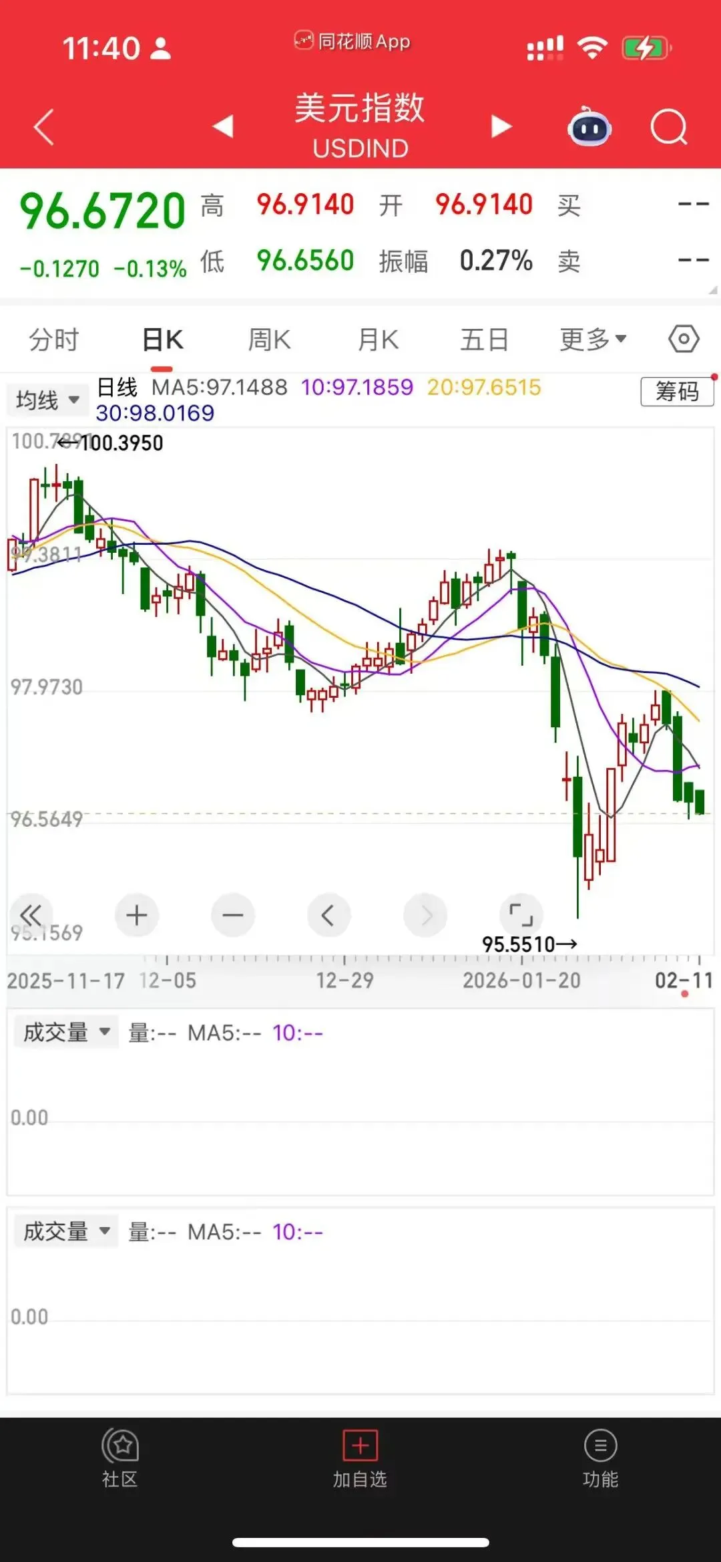Expand first 成交量 indicator dropdown
This screenshot has height=1562, width=721.
[66, 1033]
